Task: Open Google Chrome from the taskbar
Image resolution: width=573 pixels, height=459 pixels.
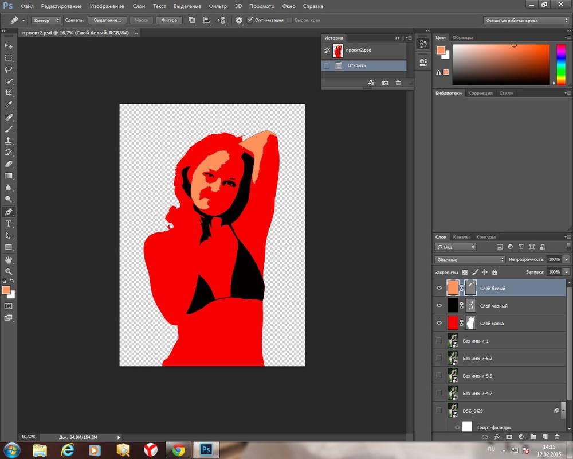Action: [x=178, y=449]
